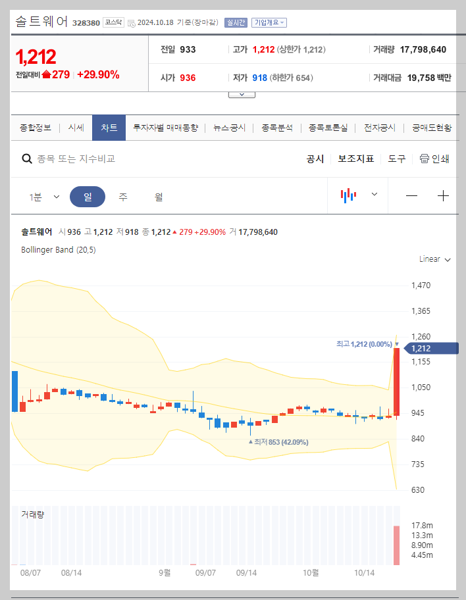The height and width of the screenshot is (600, 466).
Task: Click the 최저 853 low label
Action: pyautogui.click(x=281, y=442)
